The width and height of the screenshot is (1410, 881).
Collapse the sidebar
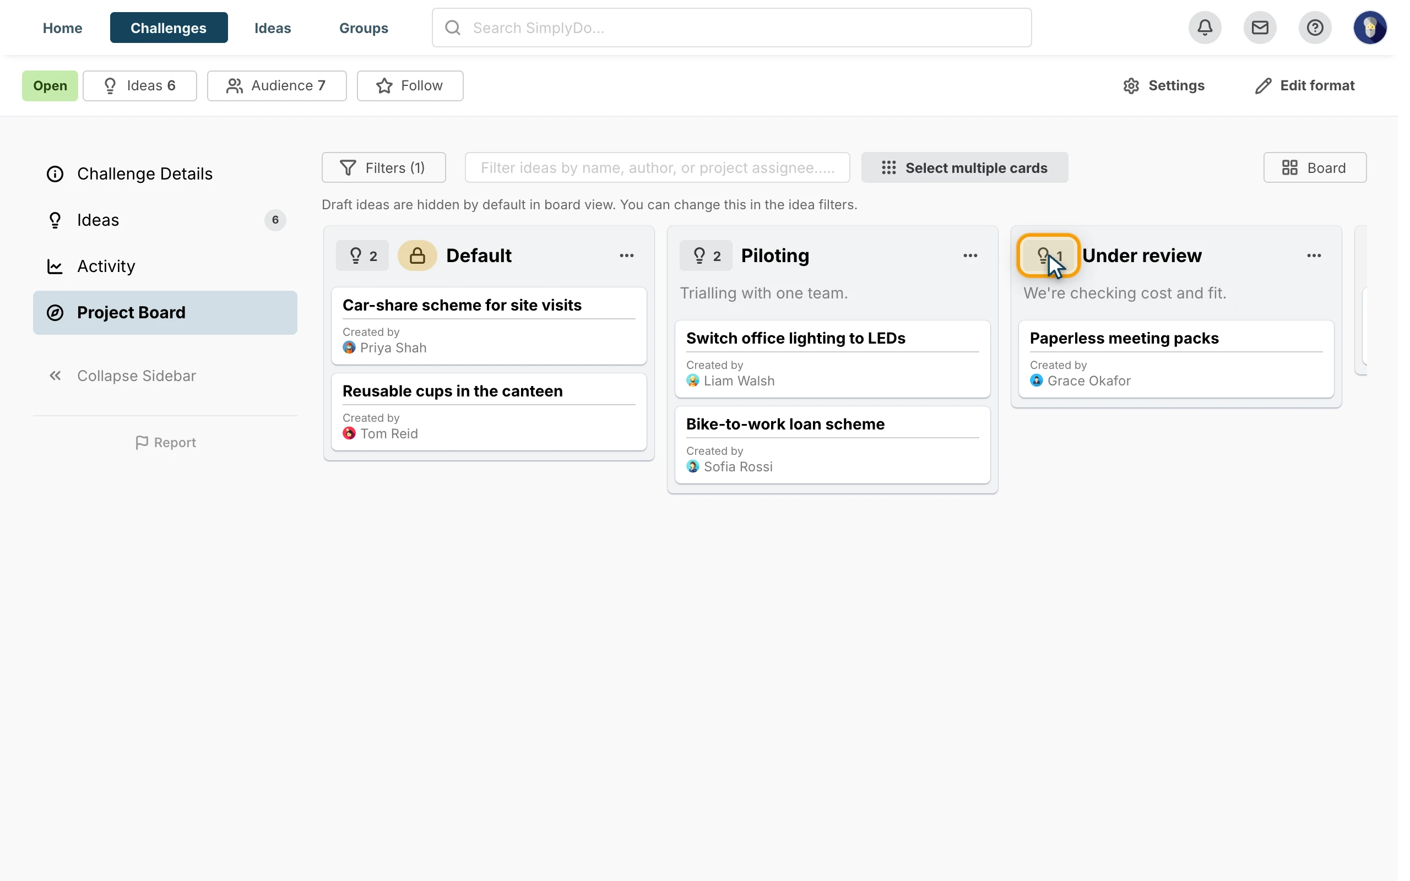tap(122, 376)
